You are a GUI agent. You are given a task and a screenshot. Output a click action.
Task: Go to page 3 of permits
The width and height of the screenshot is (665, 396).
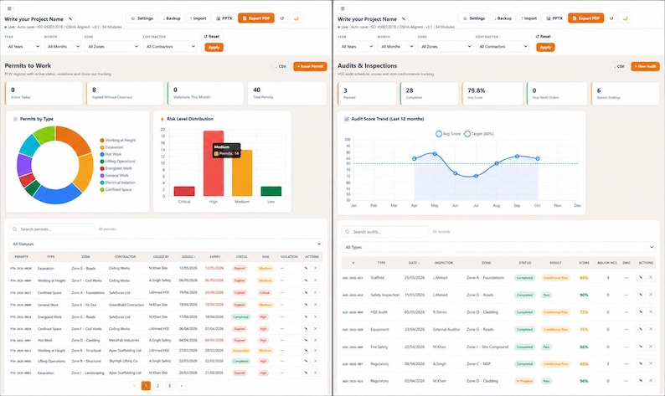169,385
